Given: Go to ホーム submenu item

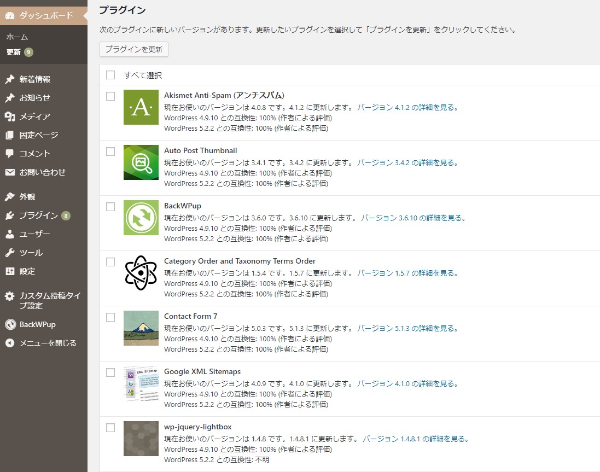Looking at the screenshot, I should click(17, 37).
